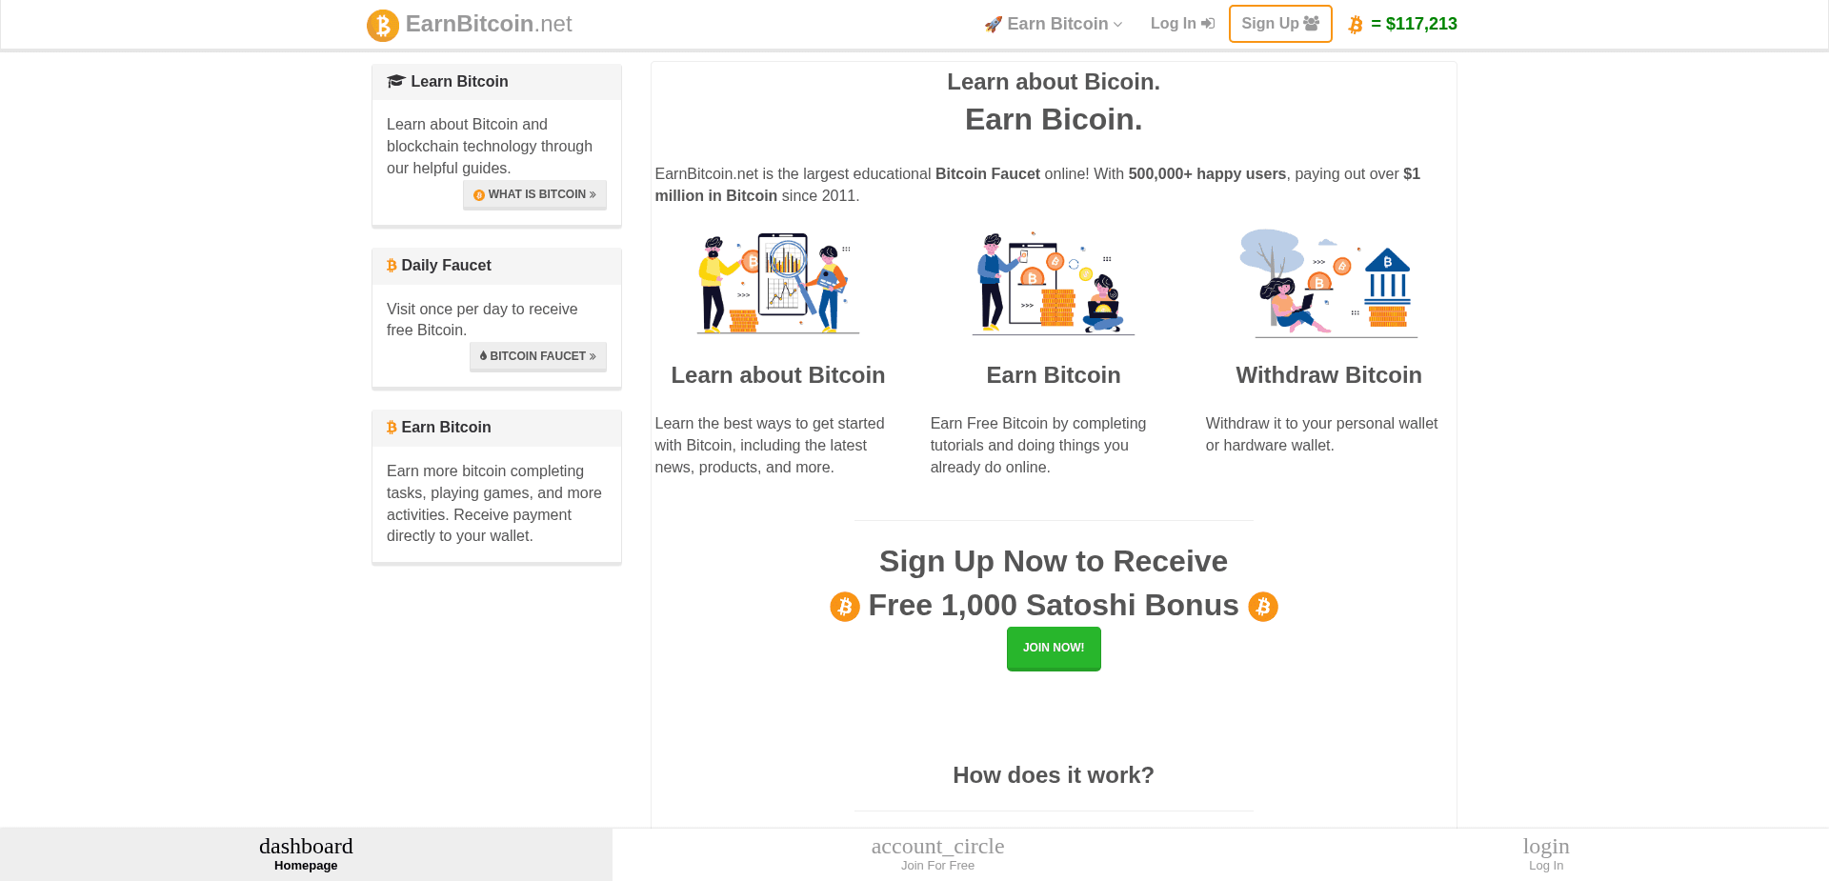Screen dimensions: 1829x881
Task: Click the Learn about Bitcoin column heading
Action: [778, 375]
